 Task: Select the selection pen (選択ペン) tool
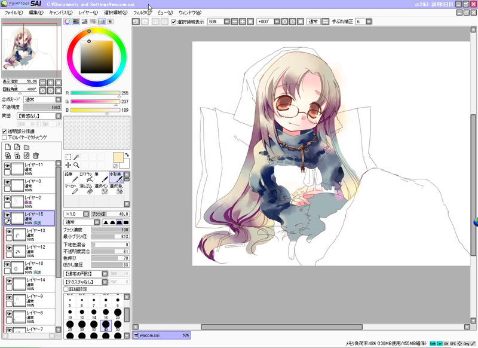click(x=101, y=189)
